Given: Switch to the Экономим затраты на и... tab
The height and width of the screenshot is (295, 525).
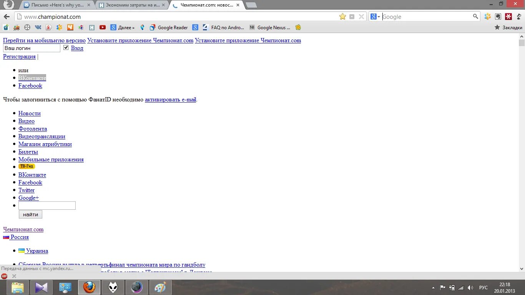Looking at the screenshot, I should 132,5.
